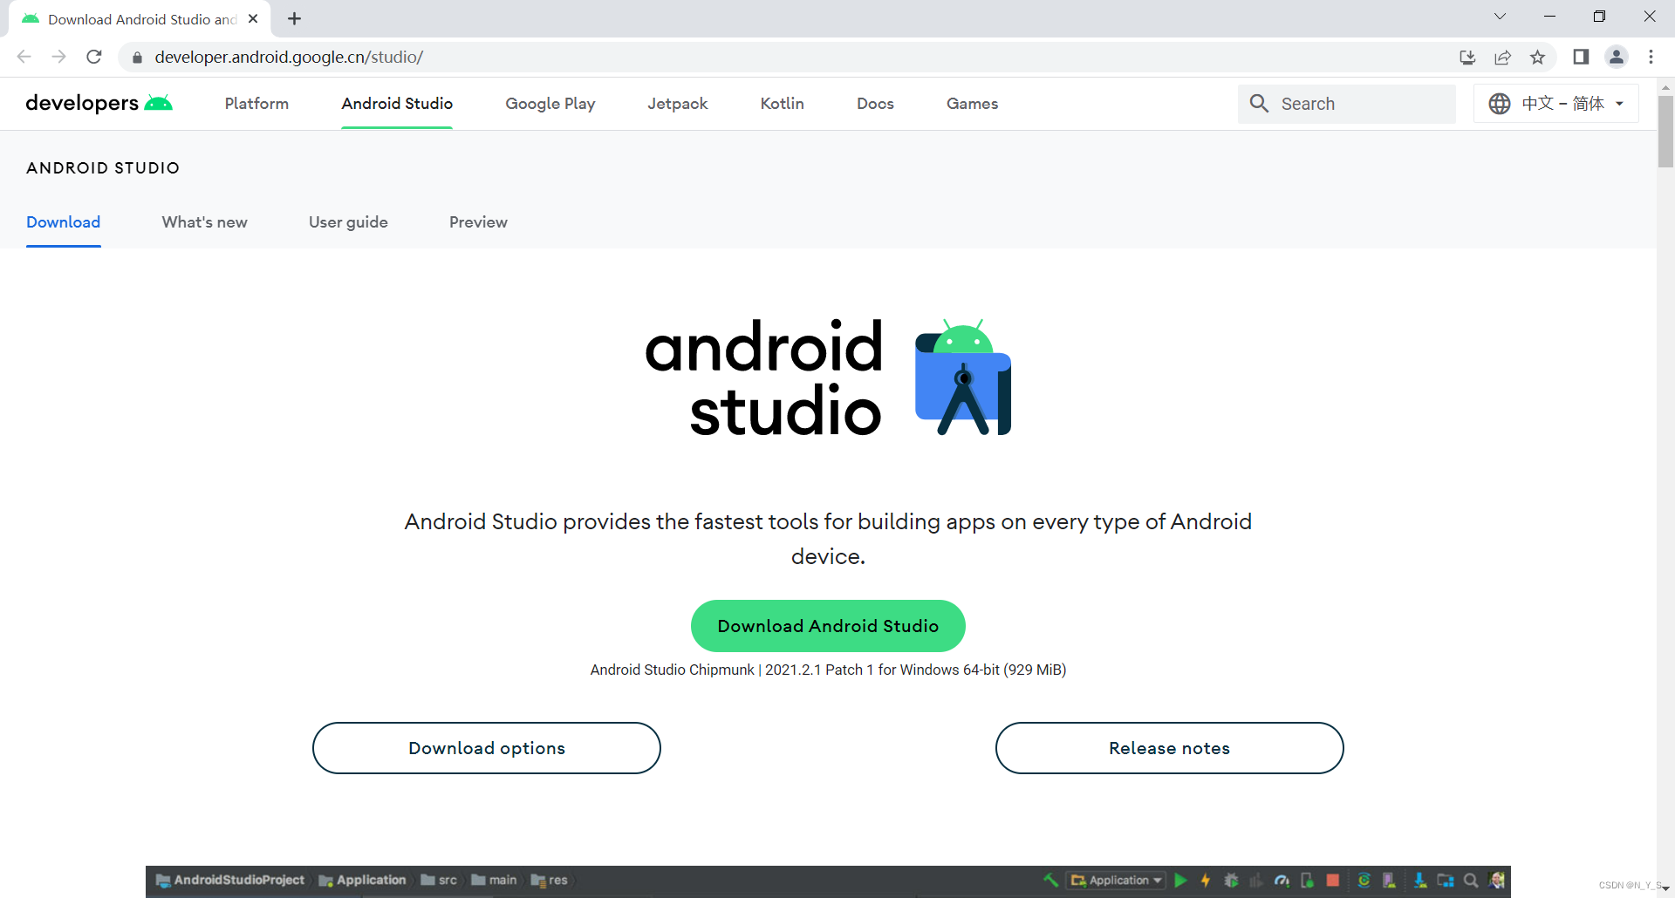This screenshot has width=1675, height=898.
Task: Click the browser forward arrow
Action: (x=58, y=57)
